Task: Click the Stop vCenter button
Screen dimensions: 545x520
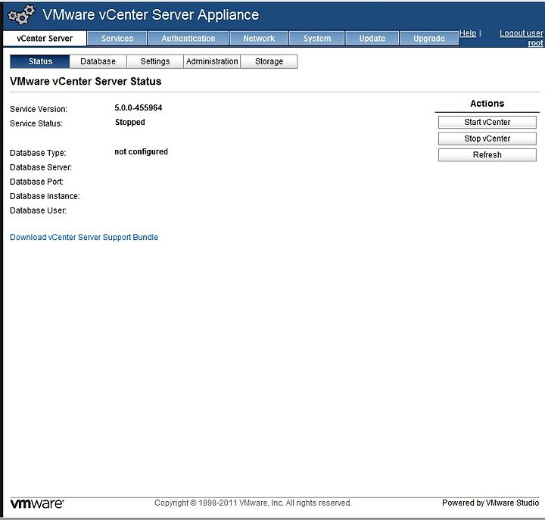Action: [x=487, y=139]
